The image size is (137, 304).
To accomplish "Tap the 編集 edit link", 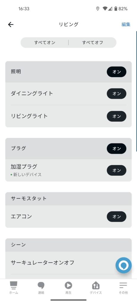I will pos(126,24).
